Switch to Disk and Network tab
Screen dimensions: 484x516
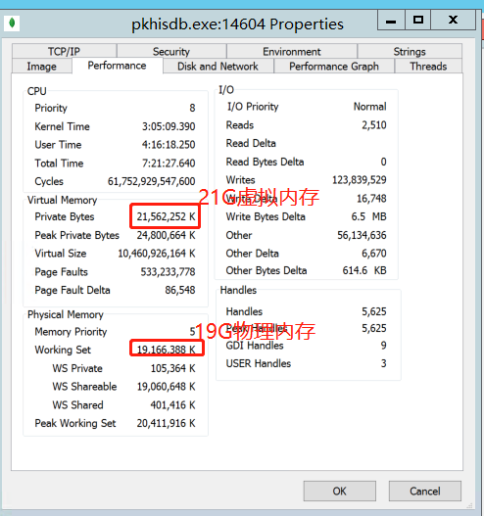point(218,67)
